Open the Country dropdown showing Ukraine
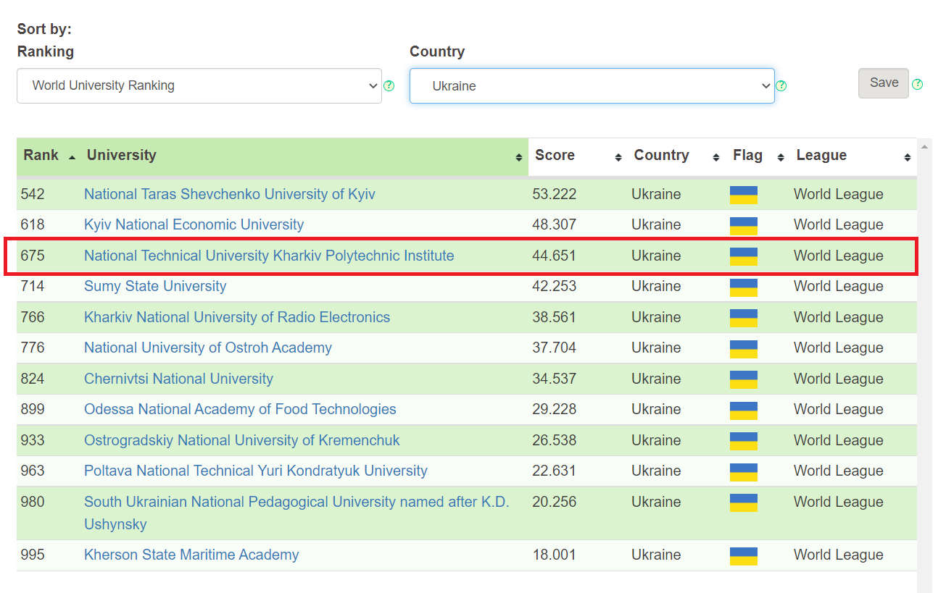The height and width of the screenshot is (593, 946). [x=592, y=85]
